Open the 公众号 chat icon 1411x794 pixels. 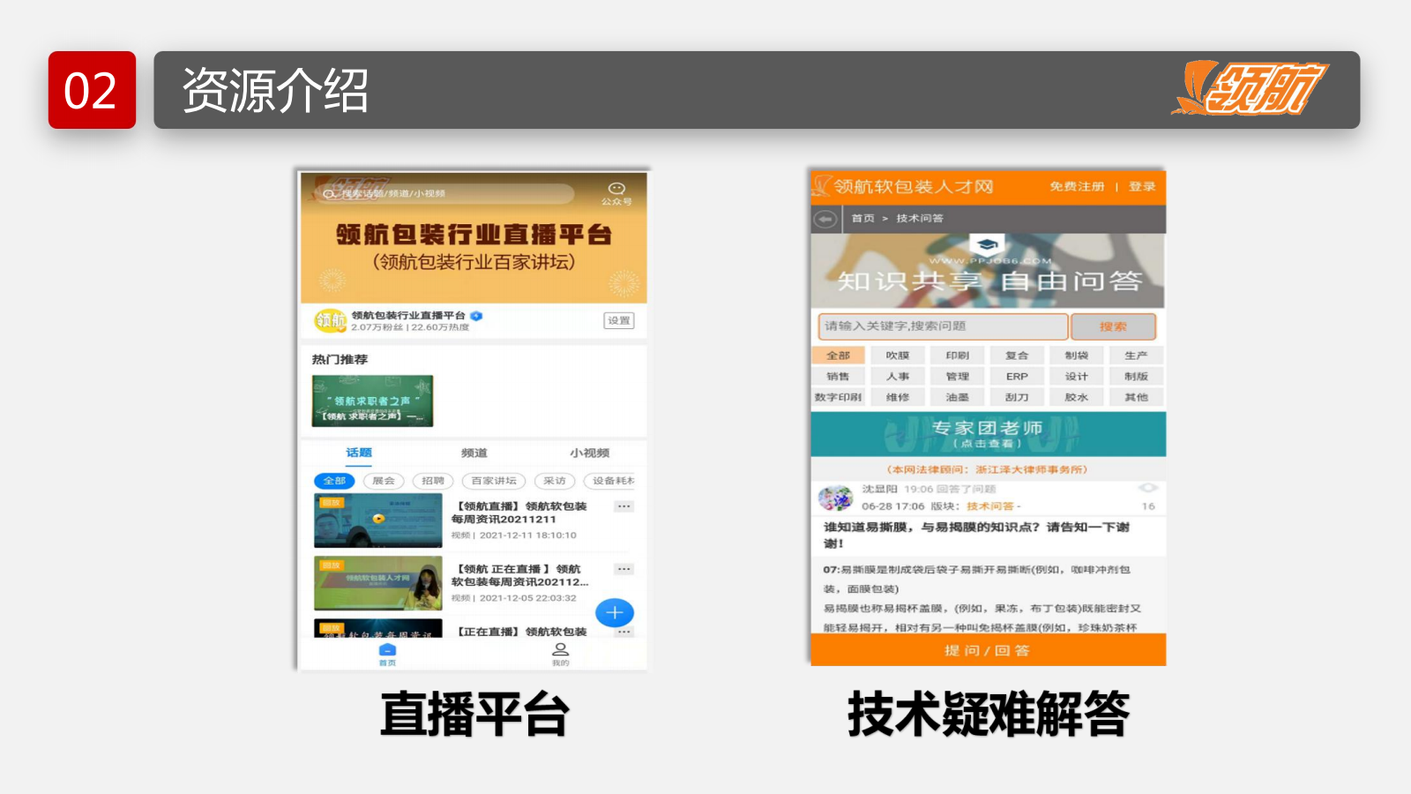click(615, 188)
